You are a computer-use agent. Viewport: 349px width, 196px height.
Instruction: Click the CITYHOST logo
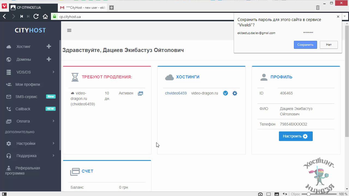(30, 30)
